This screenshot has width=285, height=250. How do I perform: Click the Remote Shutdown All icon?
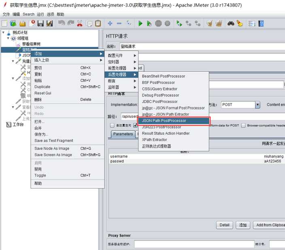click(198, 24)
